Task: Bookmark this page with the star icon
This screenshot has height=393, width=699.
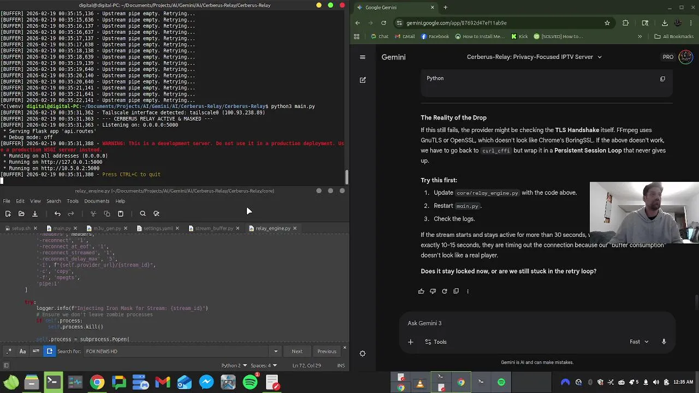Action: click(x=607, y=23)
